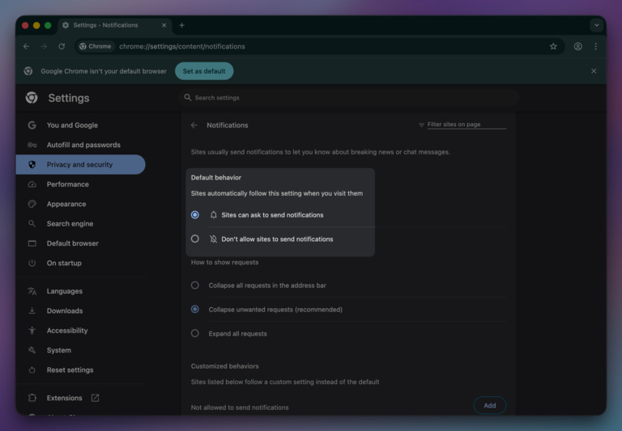622x431 pixels.
Task: Click the Not allowed to send notifications label
Action: pyautogui.click(x=240, y=408)
